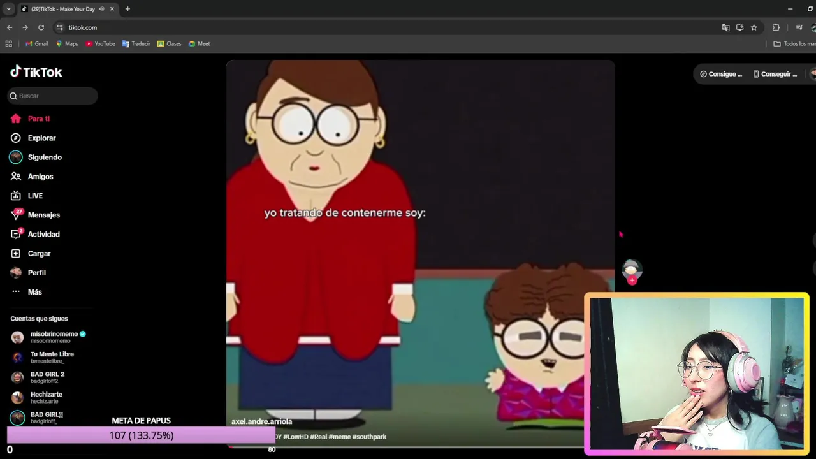Open the media controls icon
This screenshot has width=816, height=459.
(799, 27)
